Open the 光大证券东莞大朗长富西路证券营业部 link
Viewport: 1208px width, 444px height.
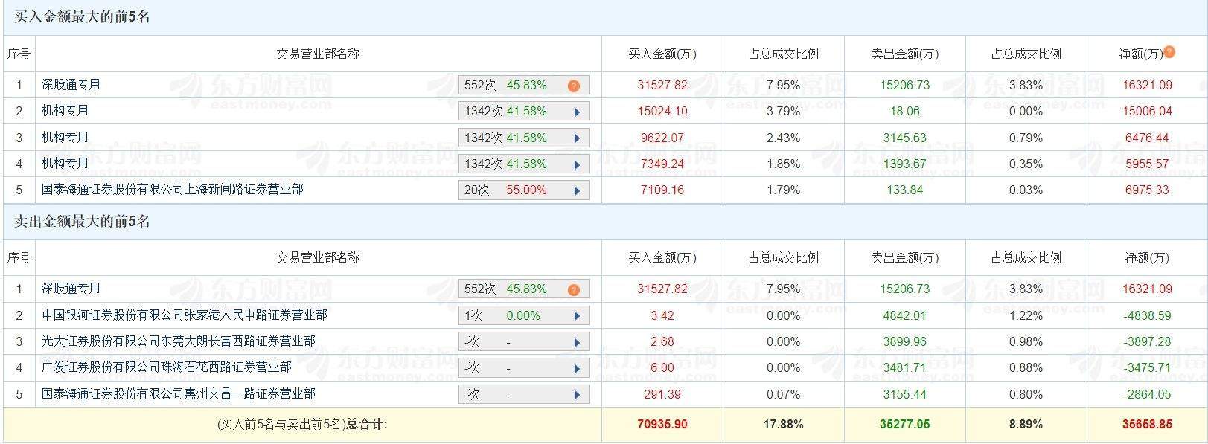click(x=178, y=341)
